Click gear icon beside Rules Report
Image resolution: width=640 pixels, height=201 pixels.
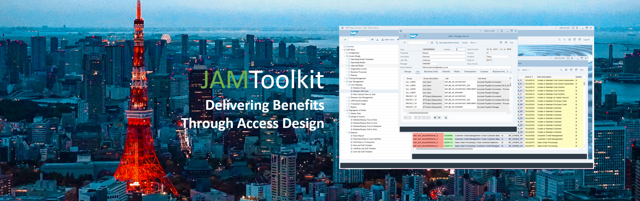[x=352, y=136]
